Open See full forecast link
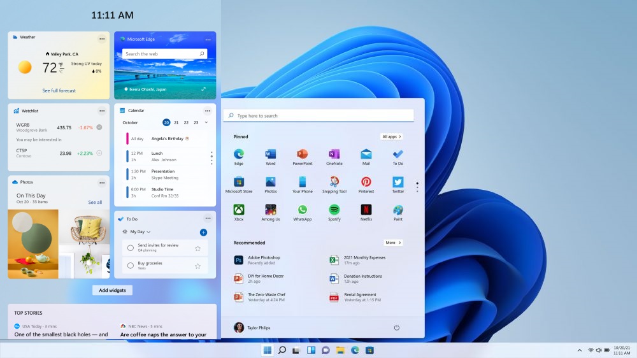Image resolution: width=637 pixels, height=358 pixels. tap(59, 90)
